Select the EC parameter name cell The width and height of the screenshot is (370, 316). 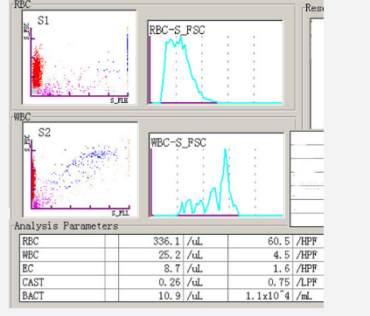[62, 269]
